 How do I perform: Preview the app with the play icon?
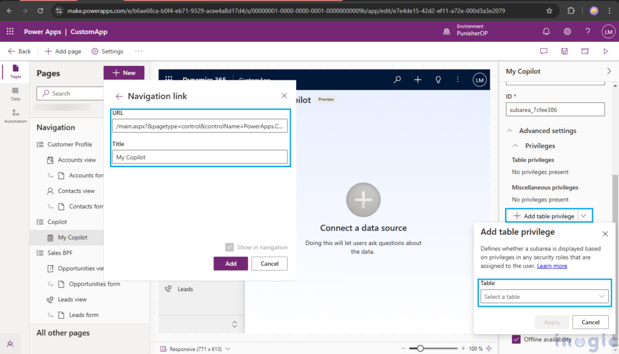coord(606,51)
